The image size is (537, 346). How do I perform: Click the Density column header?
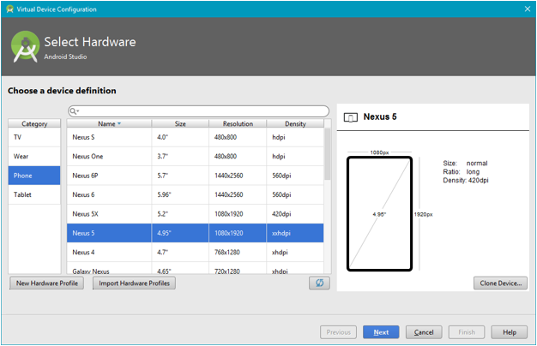click(x=295, y=124)
